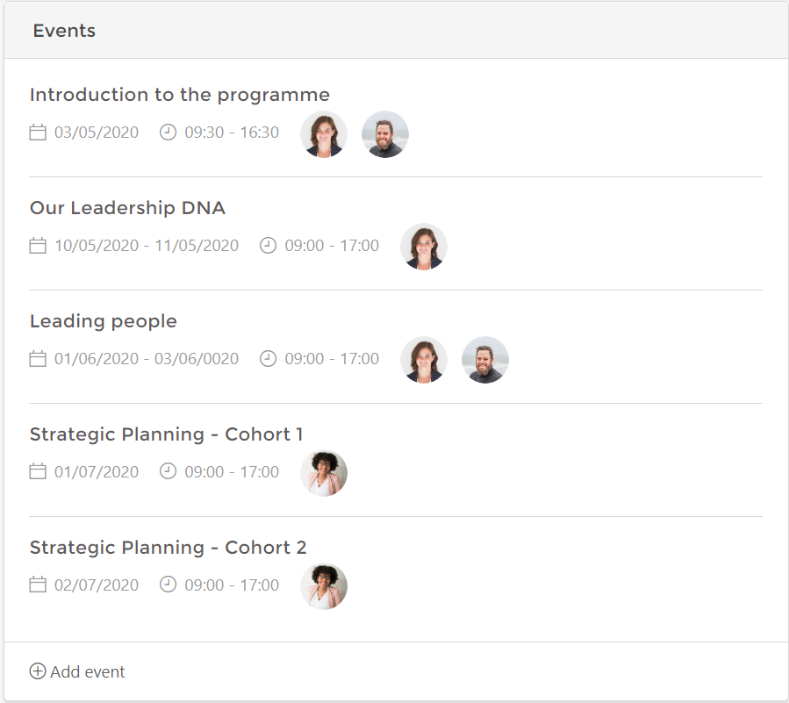The width and height of the screenshot is (789, 703).
Task: Click clock icon in Our Leadership DNA row
Action: (x=269, y=246)
